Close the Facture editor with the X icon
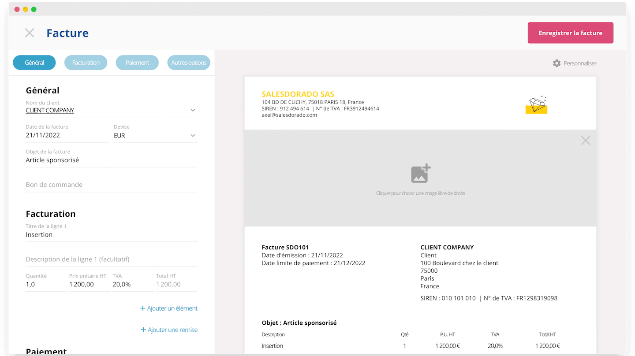Image resolution: width=635 pixels, height=356 pixels. (30, 33)
